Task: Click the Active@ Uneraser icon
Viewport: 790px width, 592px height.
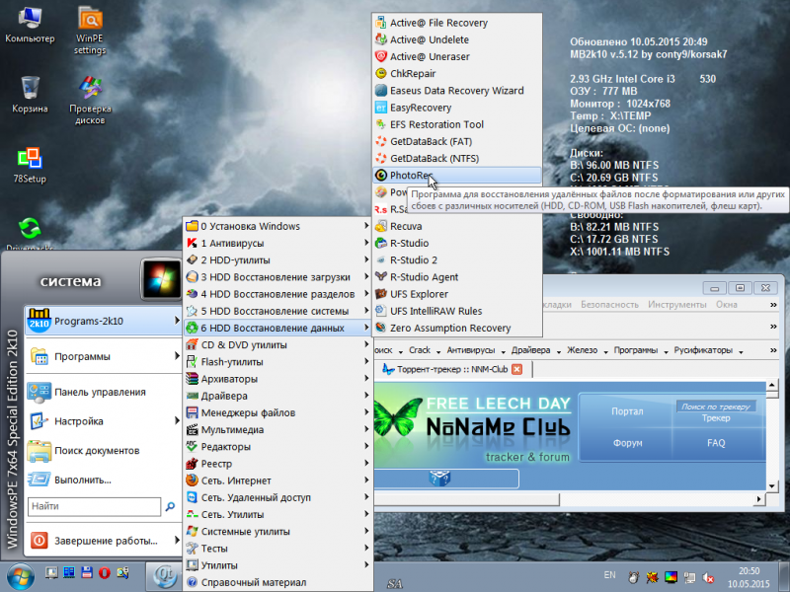Action: click(x=381, y=56)
